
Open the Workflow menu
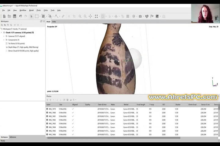23,10
